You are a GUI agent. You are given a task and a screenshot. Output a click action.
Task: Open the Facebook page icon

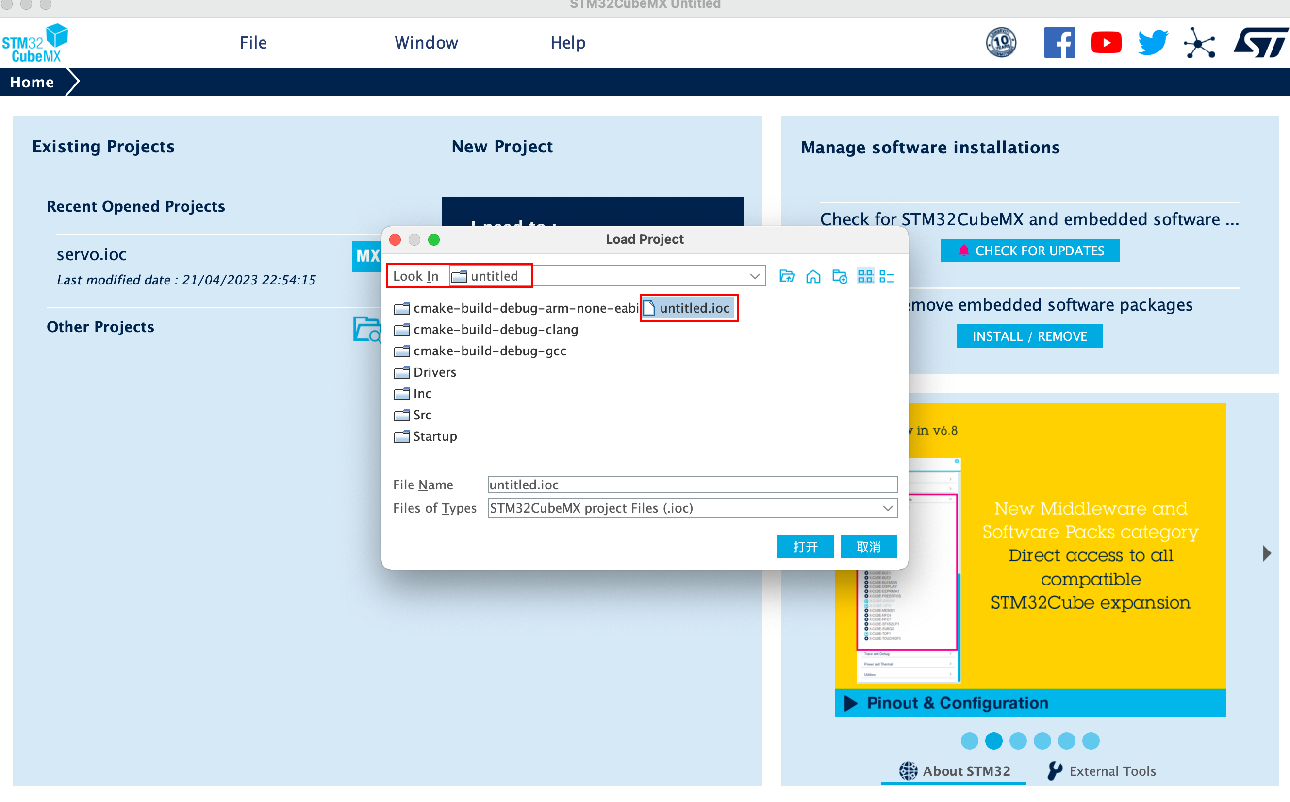pyautogui.click(x=1059, y=43)
